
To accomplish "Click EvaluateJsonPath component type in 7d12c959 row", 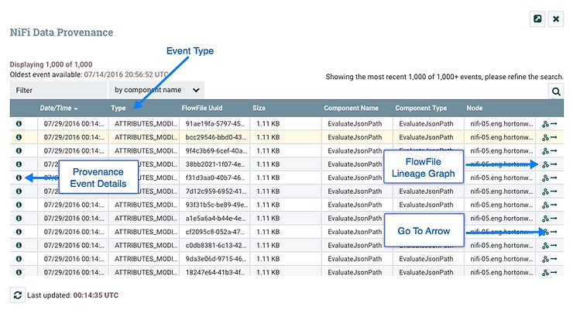I will coord(426,192).
